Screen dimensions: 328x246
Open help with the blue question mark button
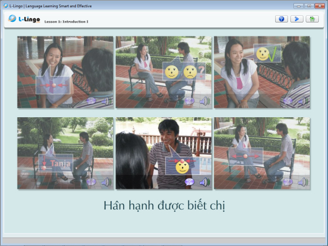click(x=281, y=19)
